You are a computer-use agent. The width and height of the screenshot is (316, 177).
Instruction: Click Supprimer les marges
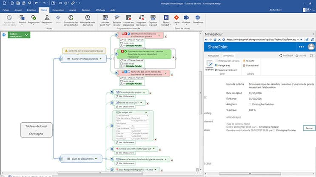[141, 20]
